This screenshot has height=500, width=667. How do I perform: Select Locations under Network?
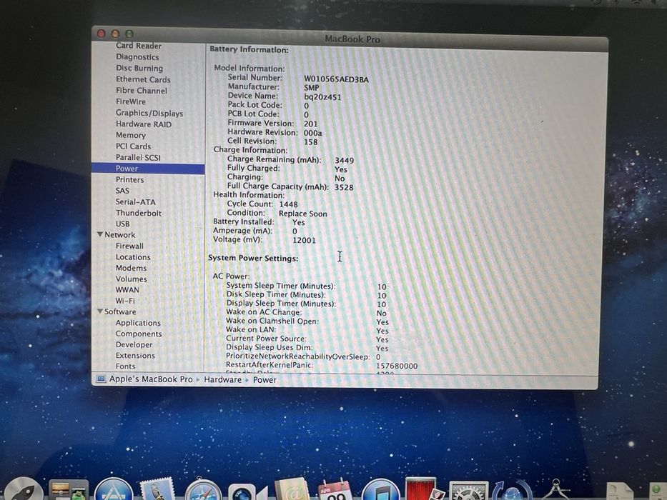click(133, 257)
